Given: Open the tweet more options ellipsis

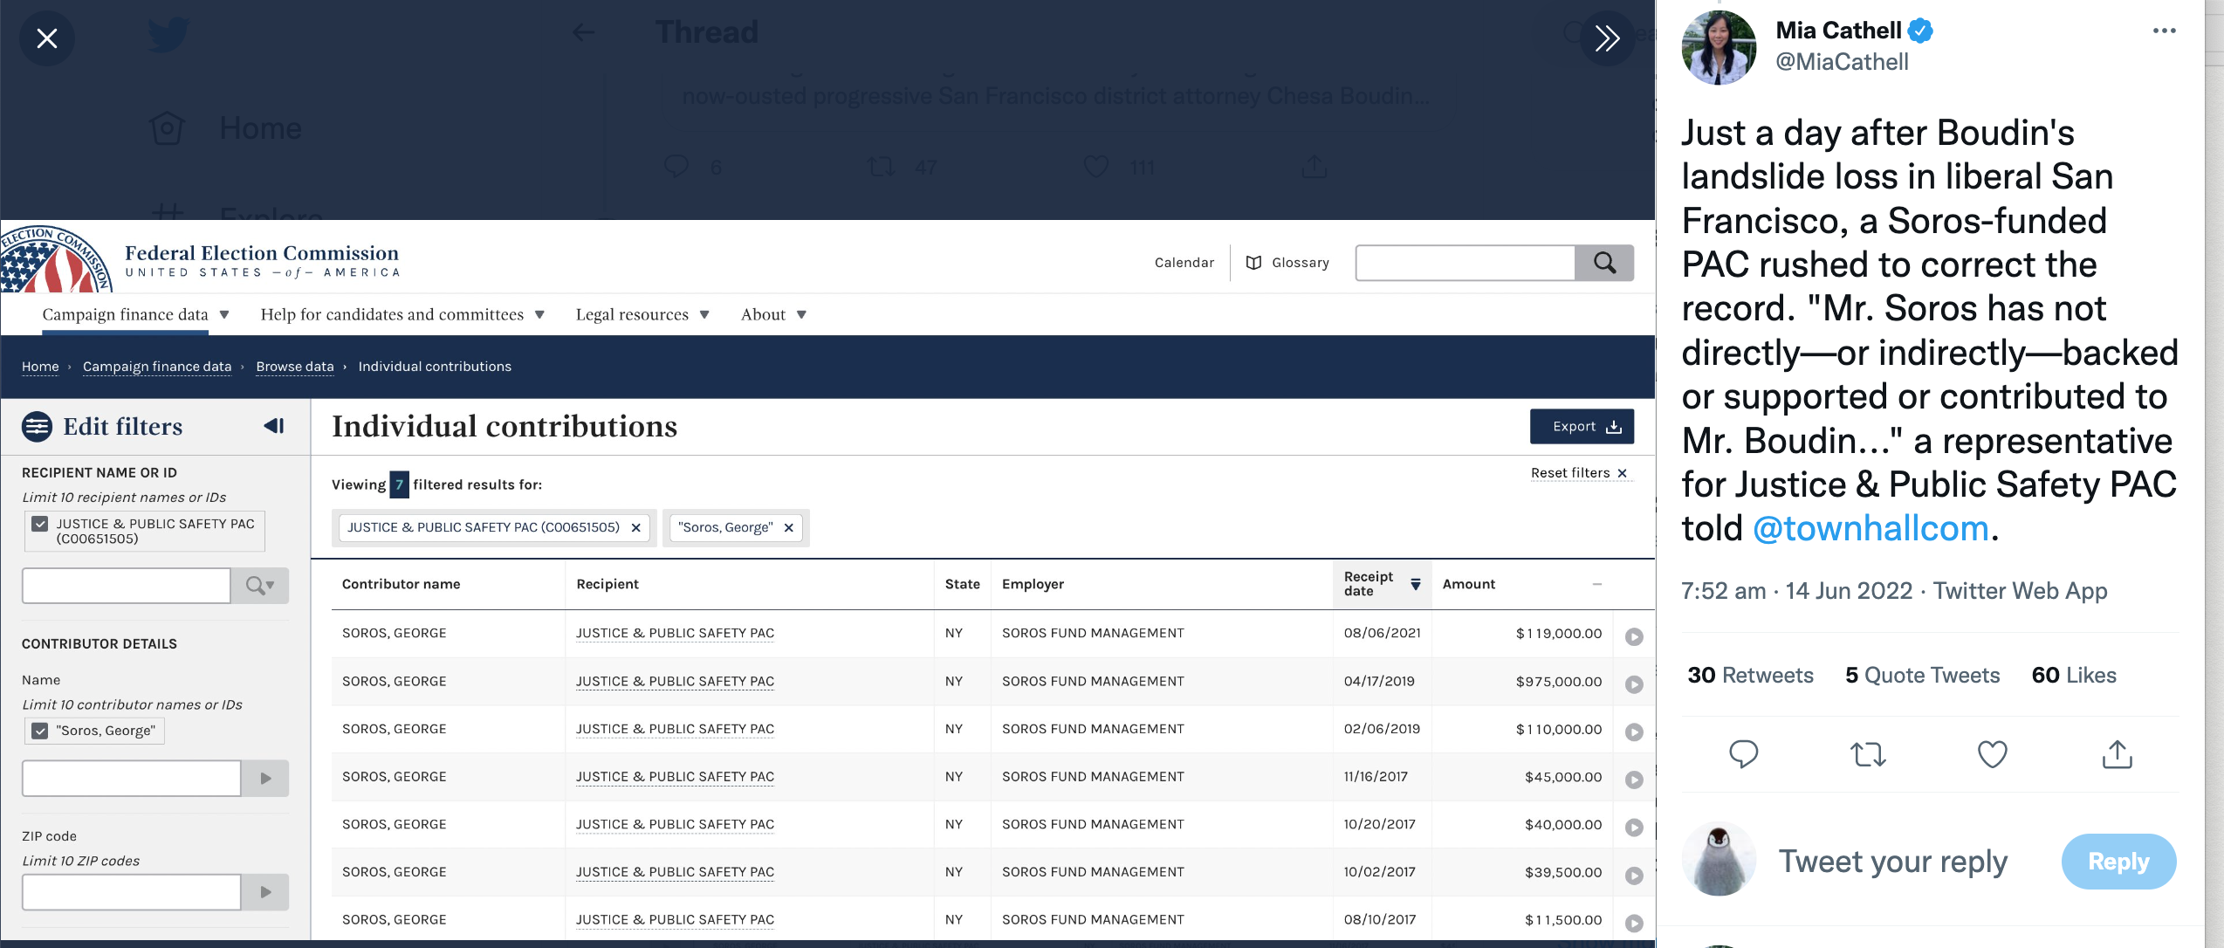Looking at the screenshot, I should point(2164,31).
